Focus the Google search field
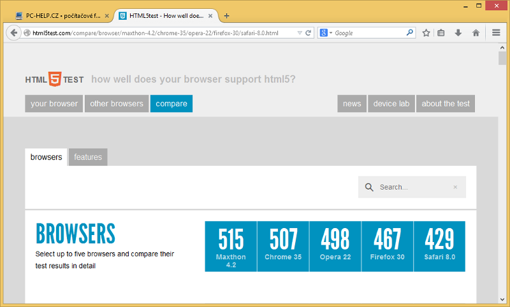The width and height of the screenshot is (510, 307). (x=369, y=33)
